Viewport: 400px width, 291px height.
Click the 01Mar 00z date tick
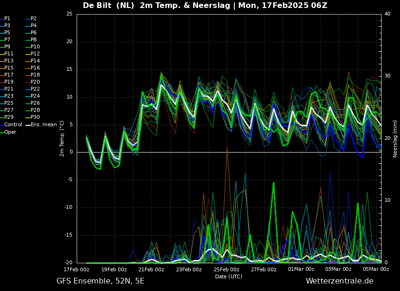pyautogui.click(x=301, y=269)
